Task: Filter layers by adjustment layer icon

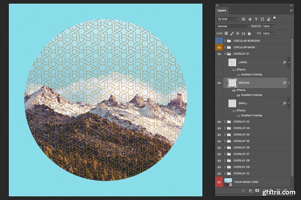Action: (250, 19)
